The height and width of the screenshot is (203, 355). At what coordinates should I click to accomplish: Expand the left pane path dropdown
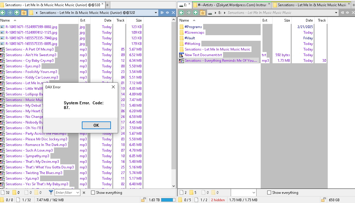point(156,13)
